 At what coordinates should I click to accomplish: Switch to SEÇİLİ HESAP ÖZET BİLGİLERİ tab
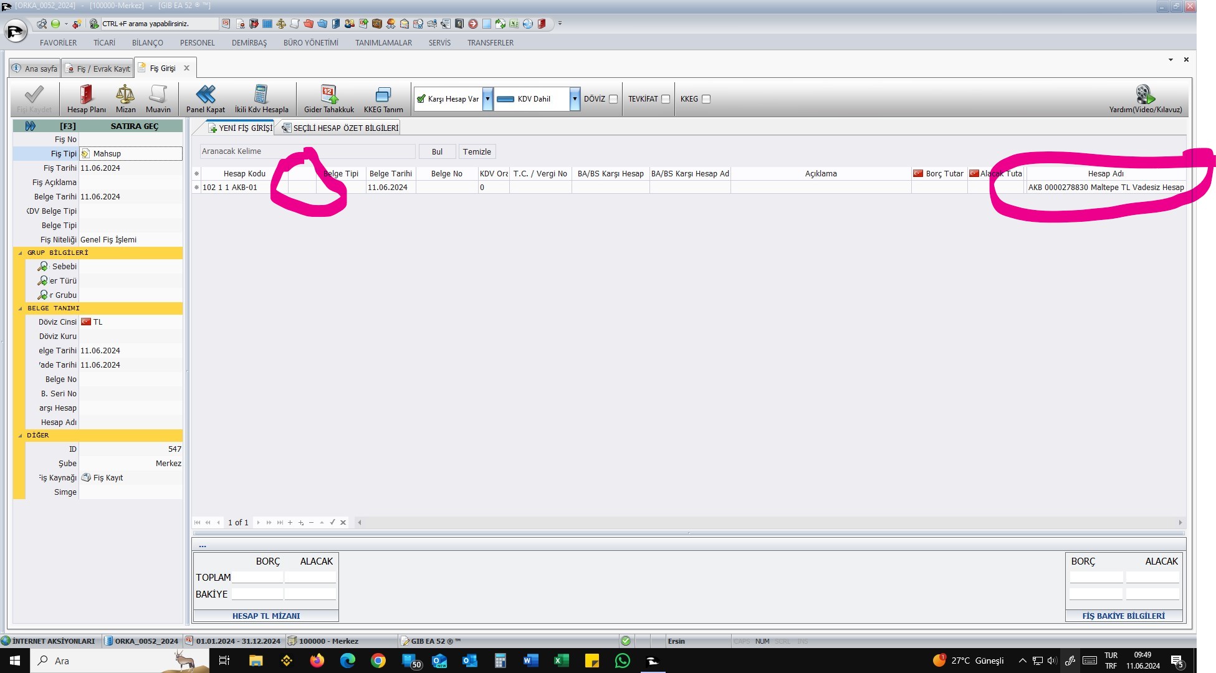pyautogui.click(x=340, y=128)
